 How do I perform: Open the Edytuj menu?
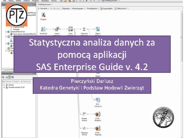coord(11,1)
